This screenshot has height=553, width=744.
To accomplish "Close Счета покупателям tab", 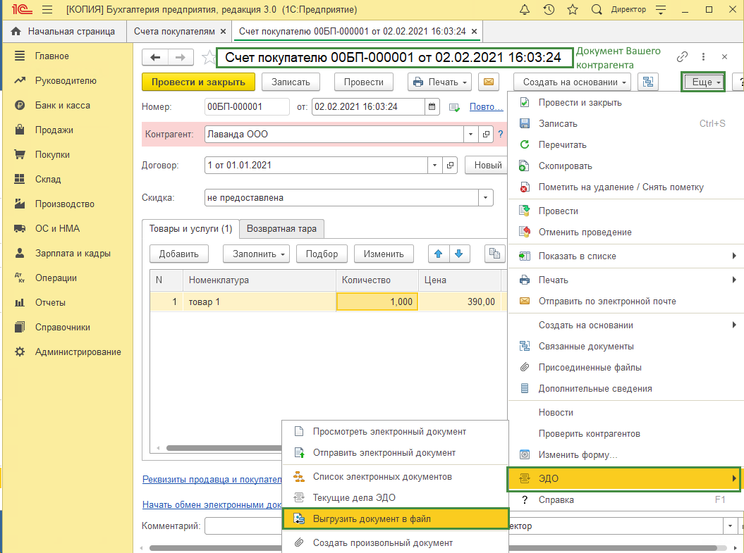I will (x=223, y=31).
